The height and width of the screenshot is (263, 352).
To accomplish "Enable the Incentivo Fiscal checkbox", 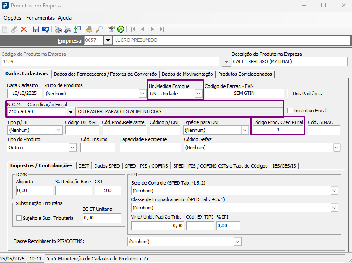I will coord(290,111).
